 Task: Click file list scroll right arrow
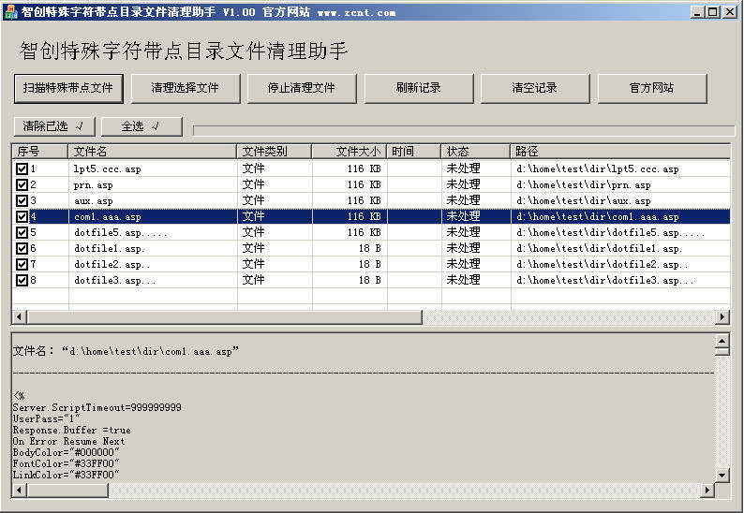tap(722, 316)
